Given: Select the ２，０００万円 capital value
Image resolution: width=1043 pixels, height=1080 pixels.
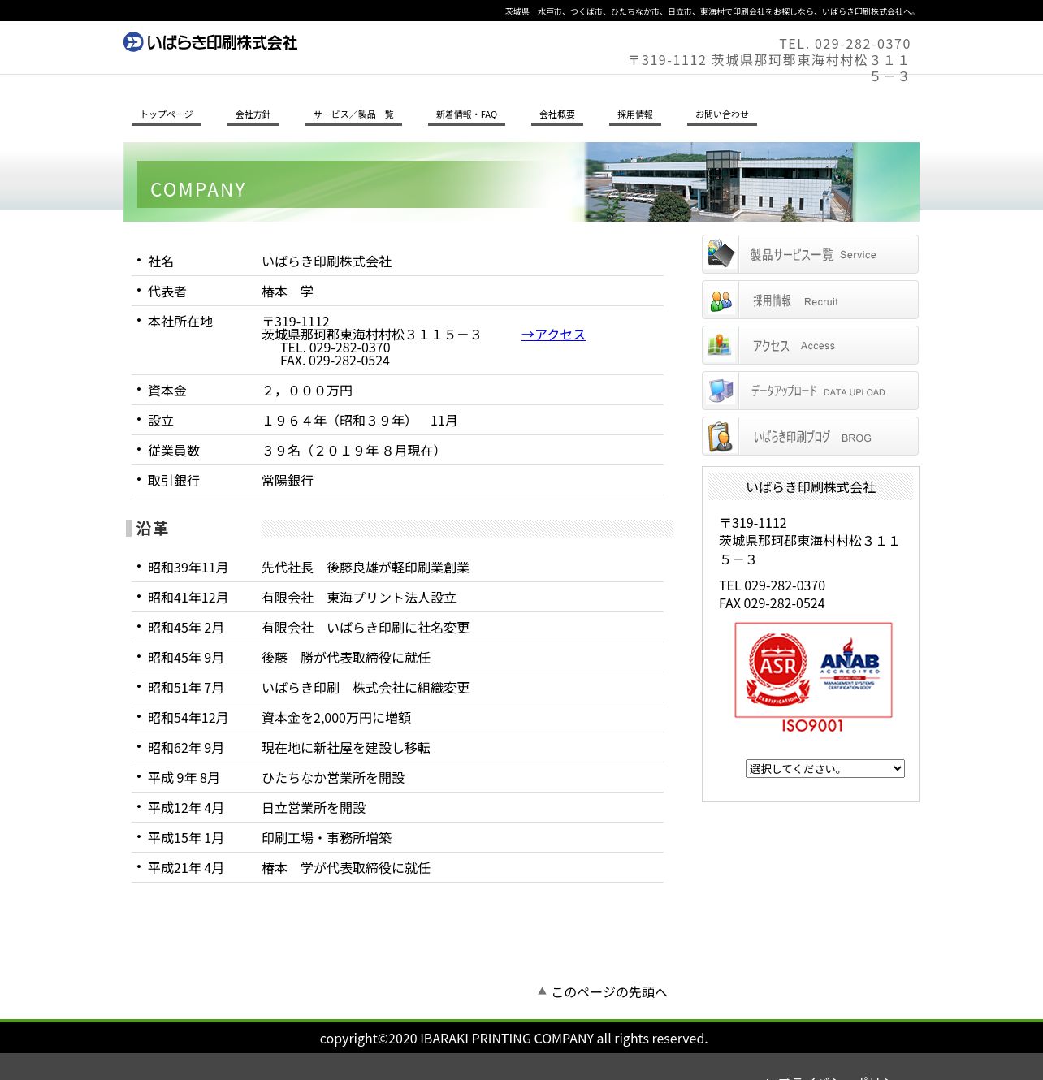Looking at the screenshot, I should point(307,391).
